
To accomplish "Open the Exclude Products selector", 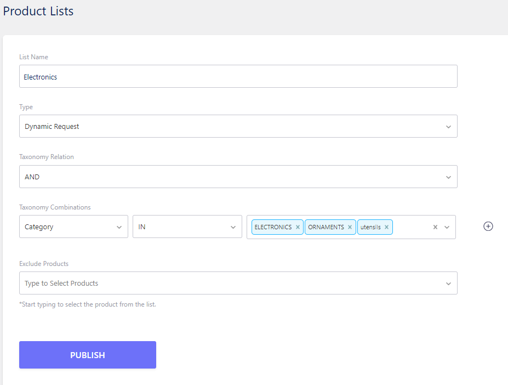I will point(238,283).
